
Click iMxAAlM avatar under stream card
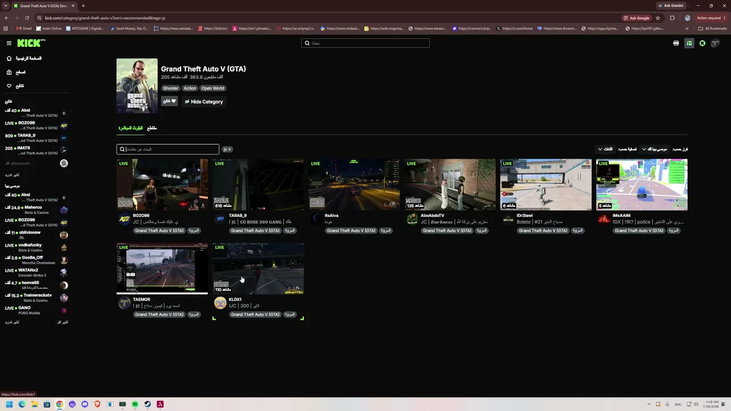[x=604, y=219]
